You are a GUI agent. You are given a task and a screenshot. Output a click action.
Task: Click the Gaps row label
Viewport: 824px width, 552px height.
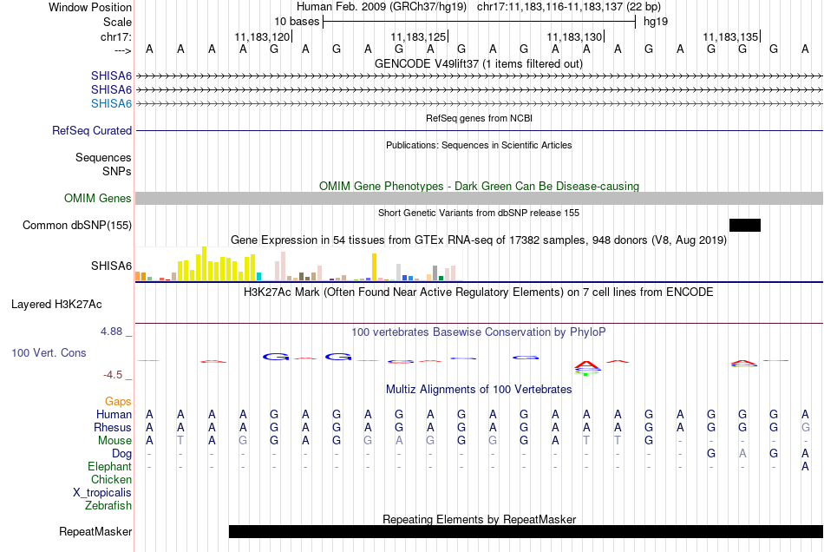(118, 402)
